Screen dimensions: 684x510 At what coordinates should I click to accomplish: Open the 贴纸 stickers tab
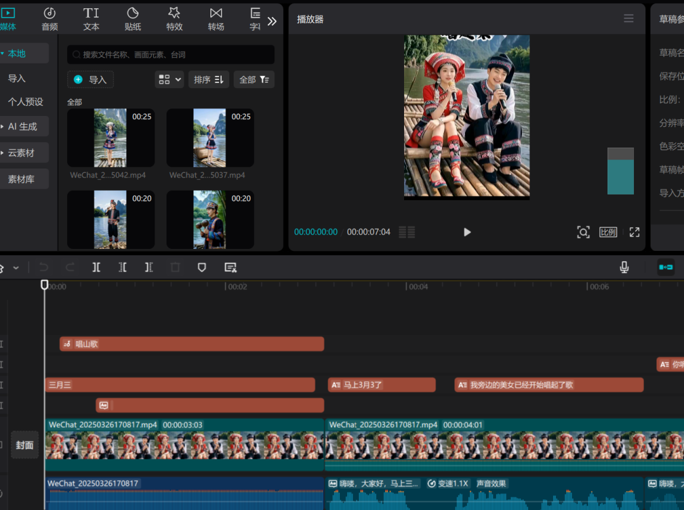(132, 19)
